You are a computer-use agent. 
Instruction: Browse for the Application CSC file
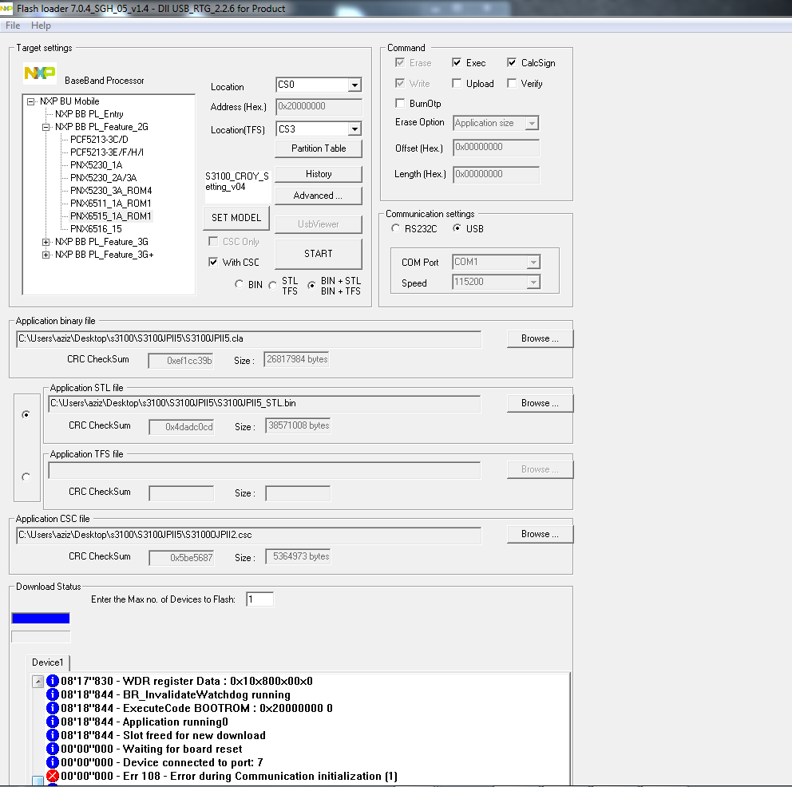pyautogui.click(x=540, y=534)
